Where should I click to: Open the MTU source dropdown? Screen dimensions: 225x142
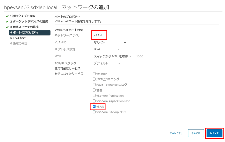click(113, 56)
